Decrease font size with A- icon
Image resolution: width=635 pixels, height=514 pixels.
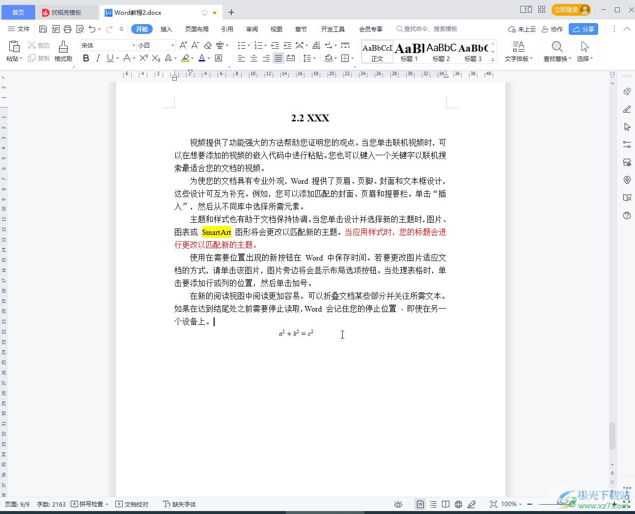pos(195,45)
